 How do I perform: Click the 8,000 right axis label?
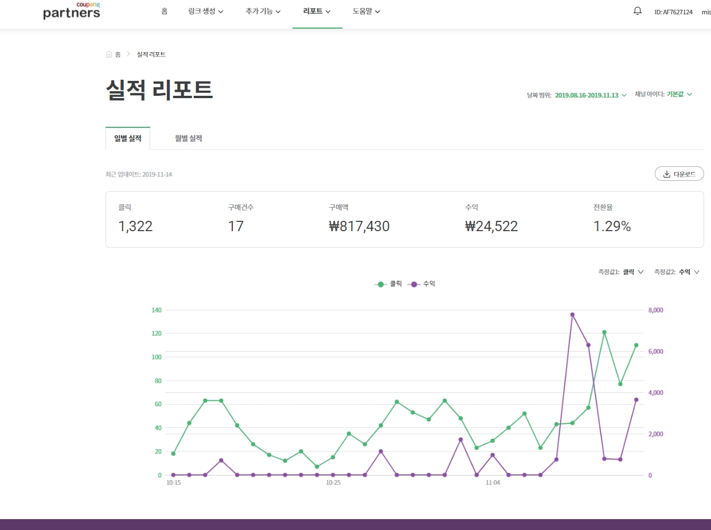click(655, 310)
